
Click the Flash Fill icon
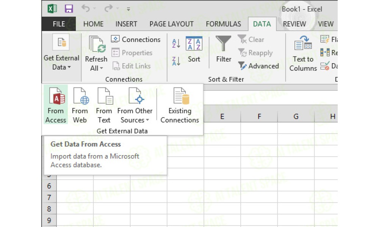coord(325,39)
